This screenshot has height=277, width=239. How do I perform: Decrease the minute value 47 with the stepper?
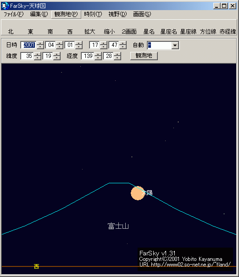[x=123, y=47]
